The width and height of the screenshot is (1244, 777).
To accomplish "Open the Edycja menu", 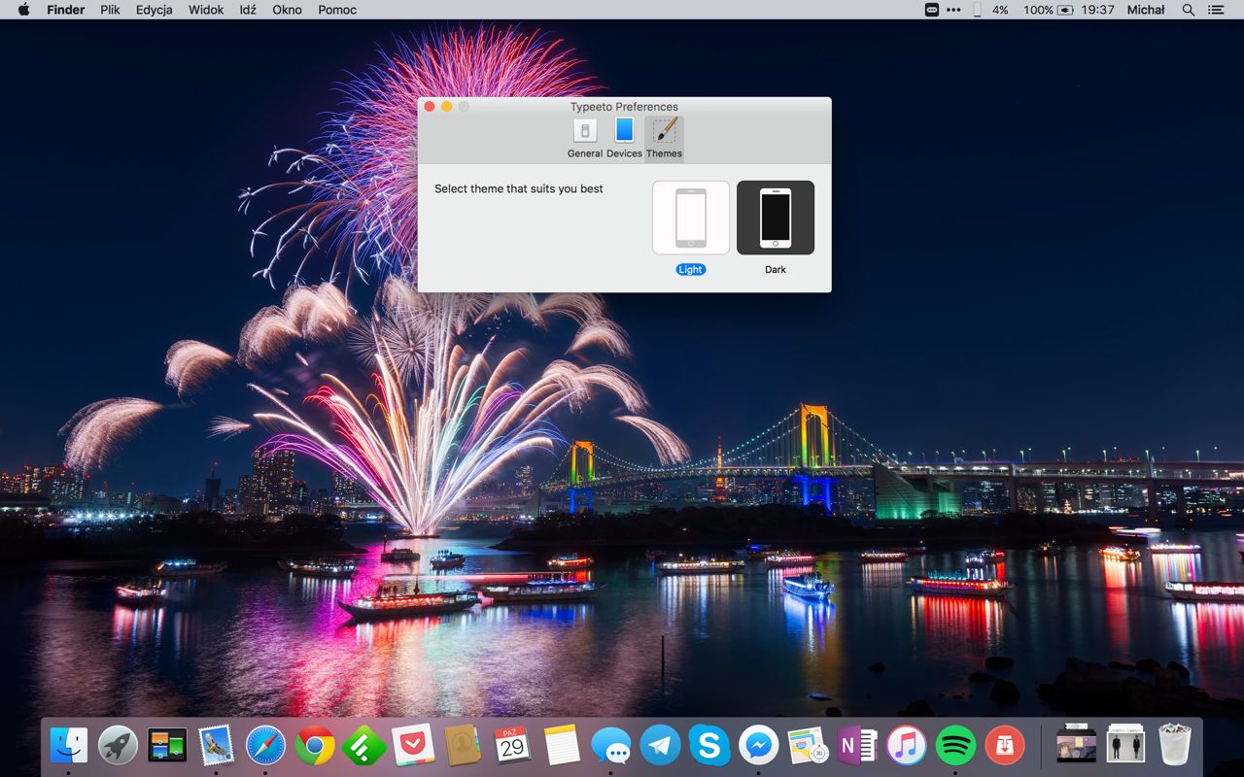I will (x=155, y=10).
